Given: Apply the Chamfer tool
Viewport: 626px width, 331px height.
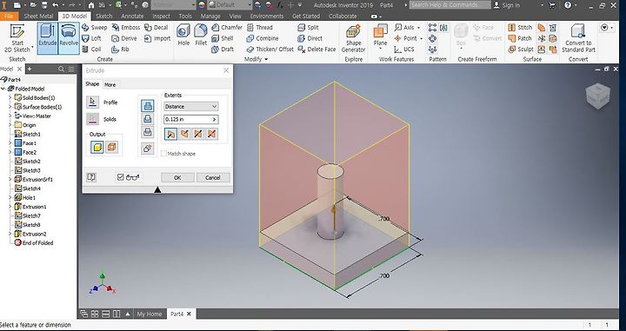Looking at the screenshot, I should click(x=226, y=28).
